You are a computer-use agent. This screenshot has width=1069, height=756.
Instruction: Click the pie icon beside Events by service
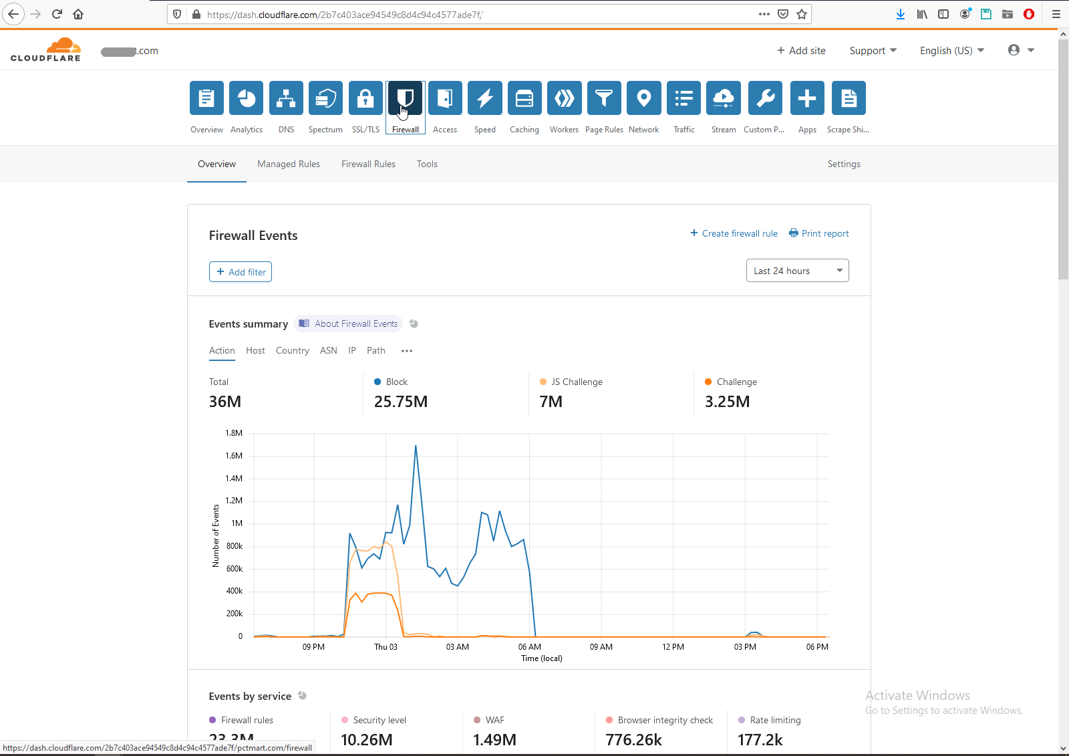(302, 695)
